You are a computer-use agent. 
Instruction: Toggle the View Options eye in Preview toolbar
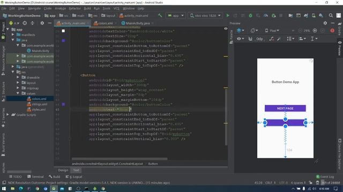point(241,39)
